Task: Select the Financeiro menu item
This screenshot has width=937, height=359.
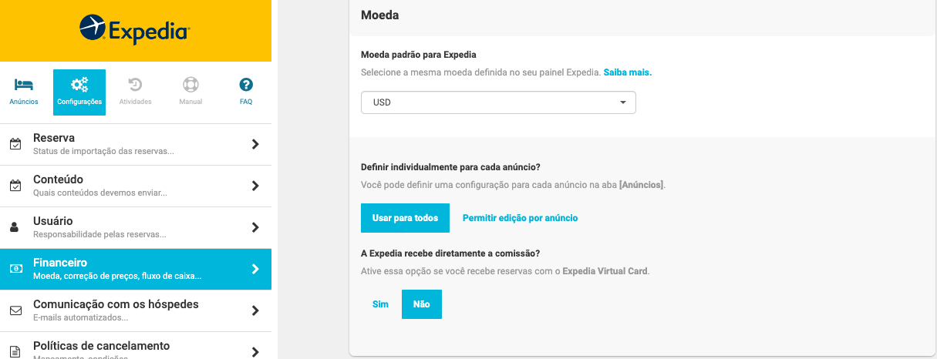Action: pyautogui.click(x=136, y=269)
